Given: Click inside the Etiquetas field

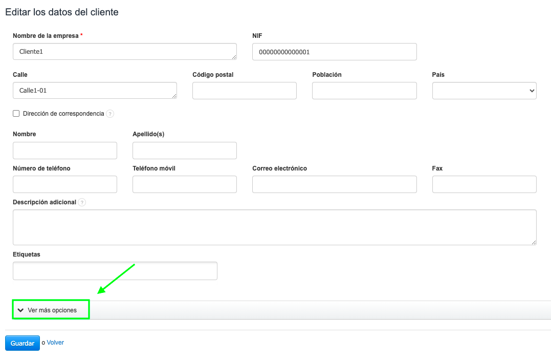Looking at the screenshot, I should point(115,271).
